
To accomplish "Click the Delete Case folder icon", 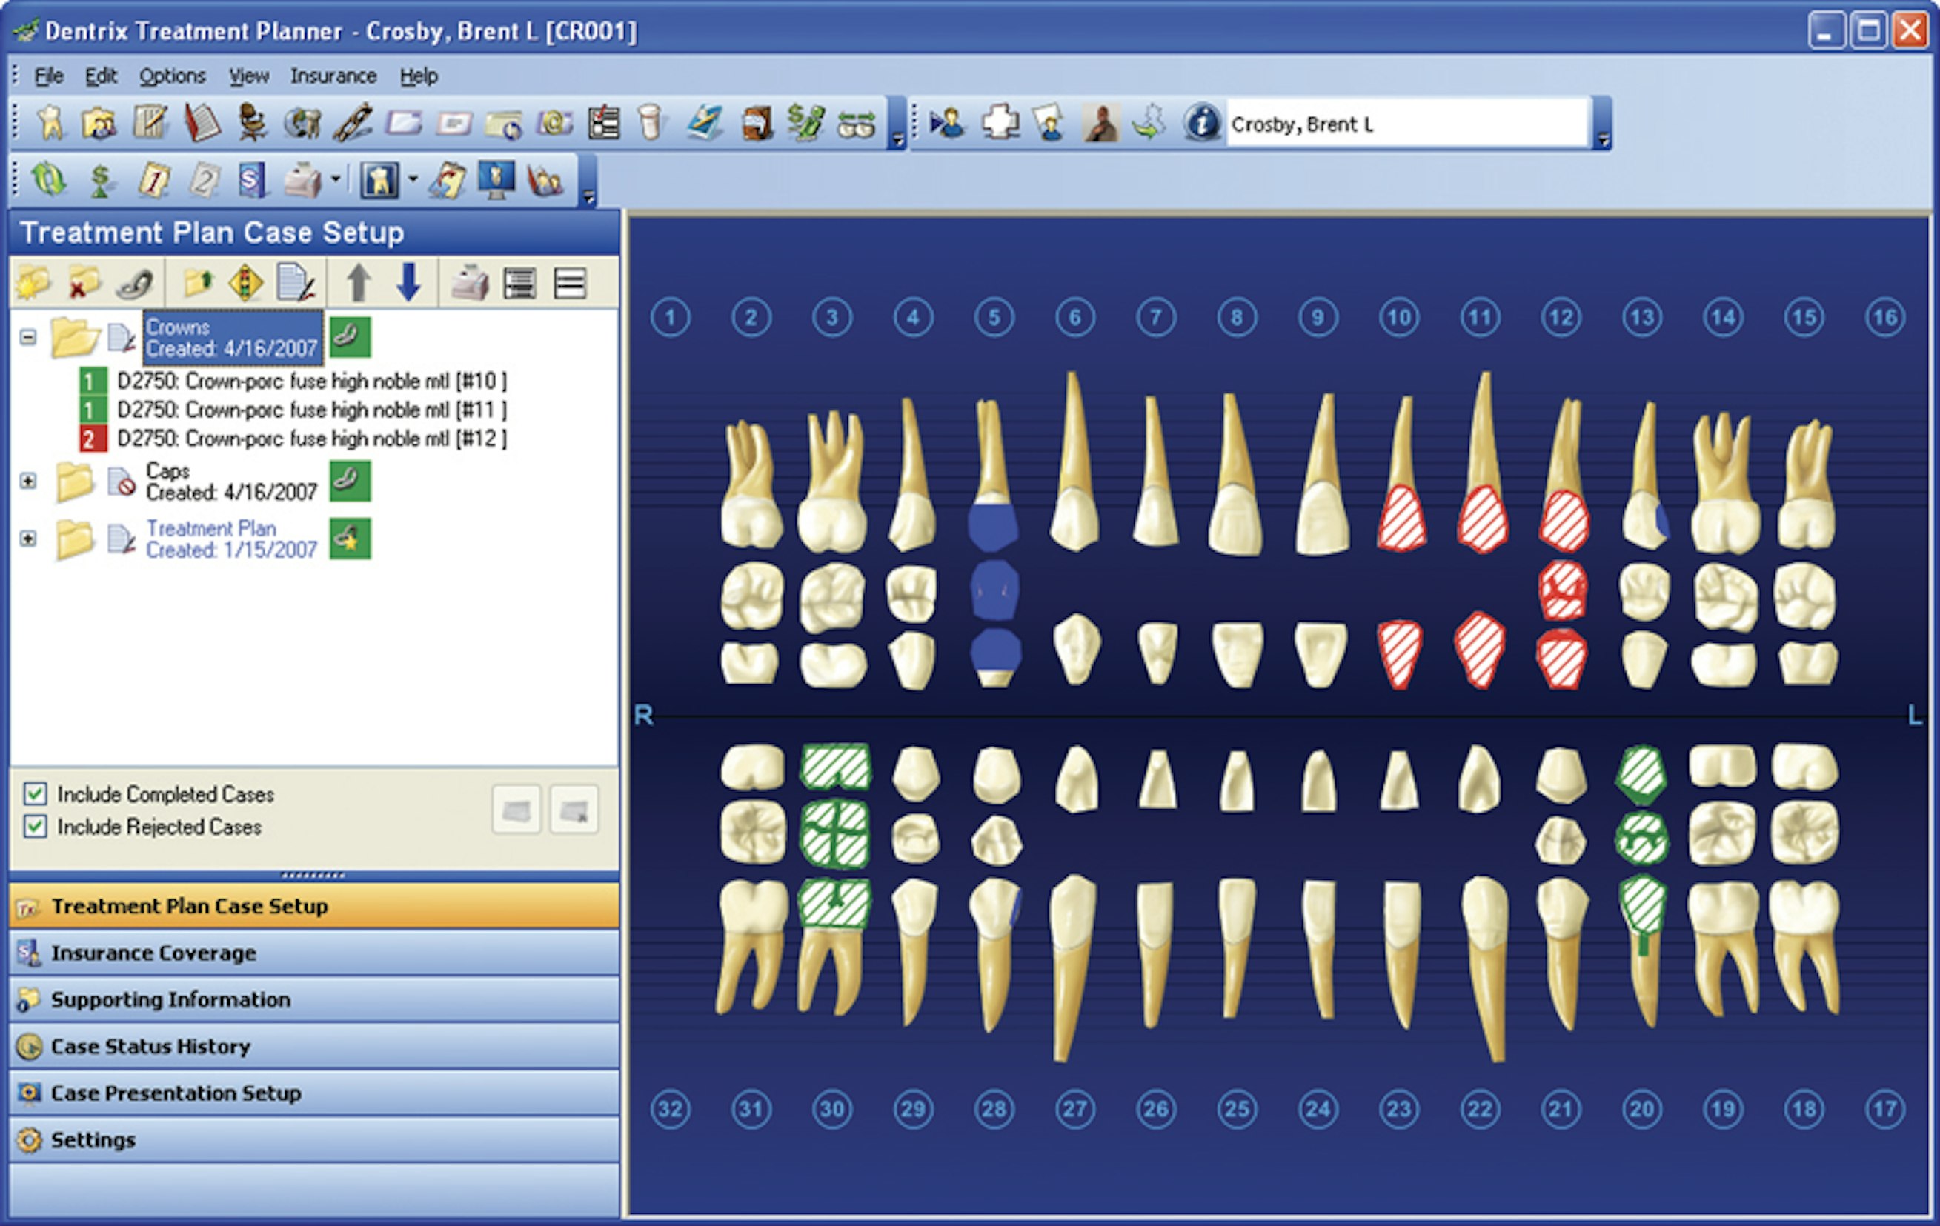I will [84, 283].
